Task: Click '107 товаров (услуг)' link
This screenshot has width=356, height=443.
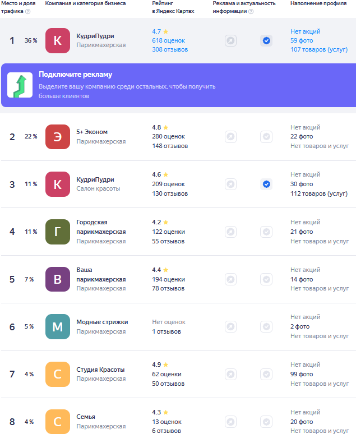Action: pos(318,49)
